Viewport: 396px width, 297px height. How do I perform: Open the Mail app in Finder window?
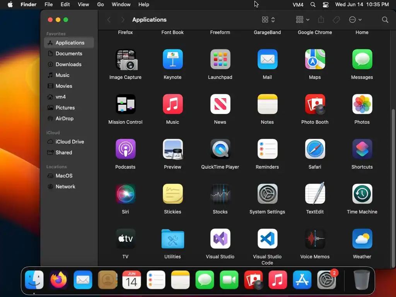(x=268, y=59)
